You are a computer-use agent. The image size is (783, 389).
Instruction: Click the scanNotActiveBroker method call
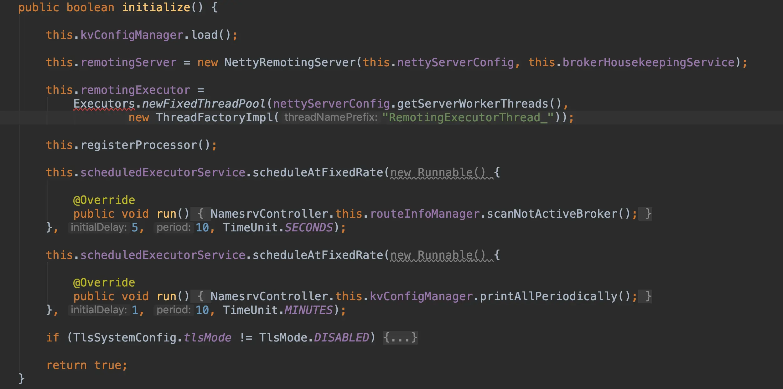tap(552, 214)
